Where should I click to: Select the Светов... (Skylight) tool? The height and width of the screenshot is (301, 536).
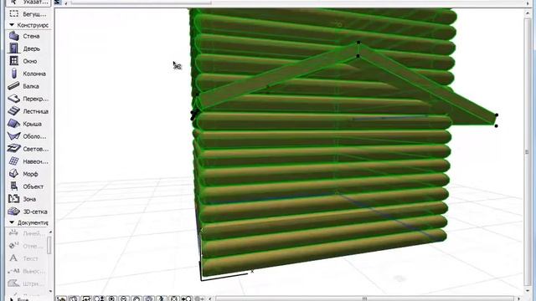pos(28,149)
